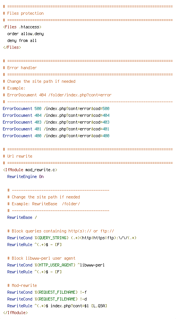Click the ErrorDocument 403 directive
This screenshot has width=176, height=319.
56,122
